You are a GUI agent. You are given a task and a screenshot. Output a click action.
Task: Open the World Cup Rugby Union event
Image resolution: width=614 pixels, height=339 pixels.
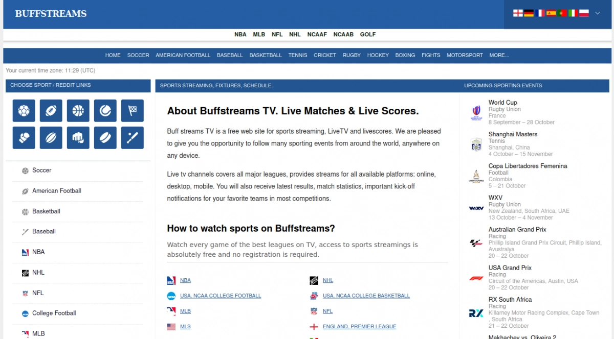click(x=502, y=103)
